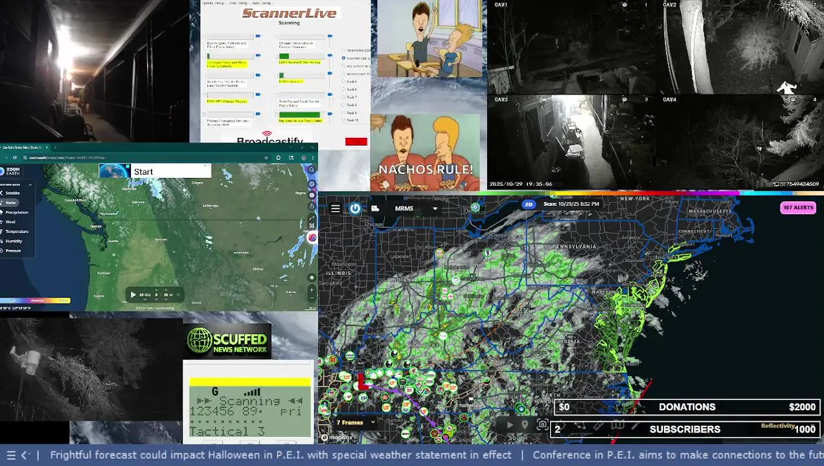
Task: Click the mapbox logo on radar map
Action: pos(337,438)
